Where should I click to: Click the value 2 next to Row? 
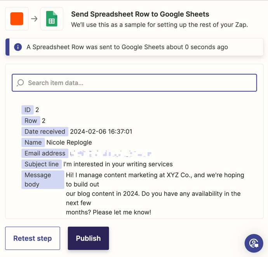tap(44, 121)
